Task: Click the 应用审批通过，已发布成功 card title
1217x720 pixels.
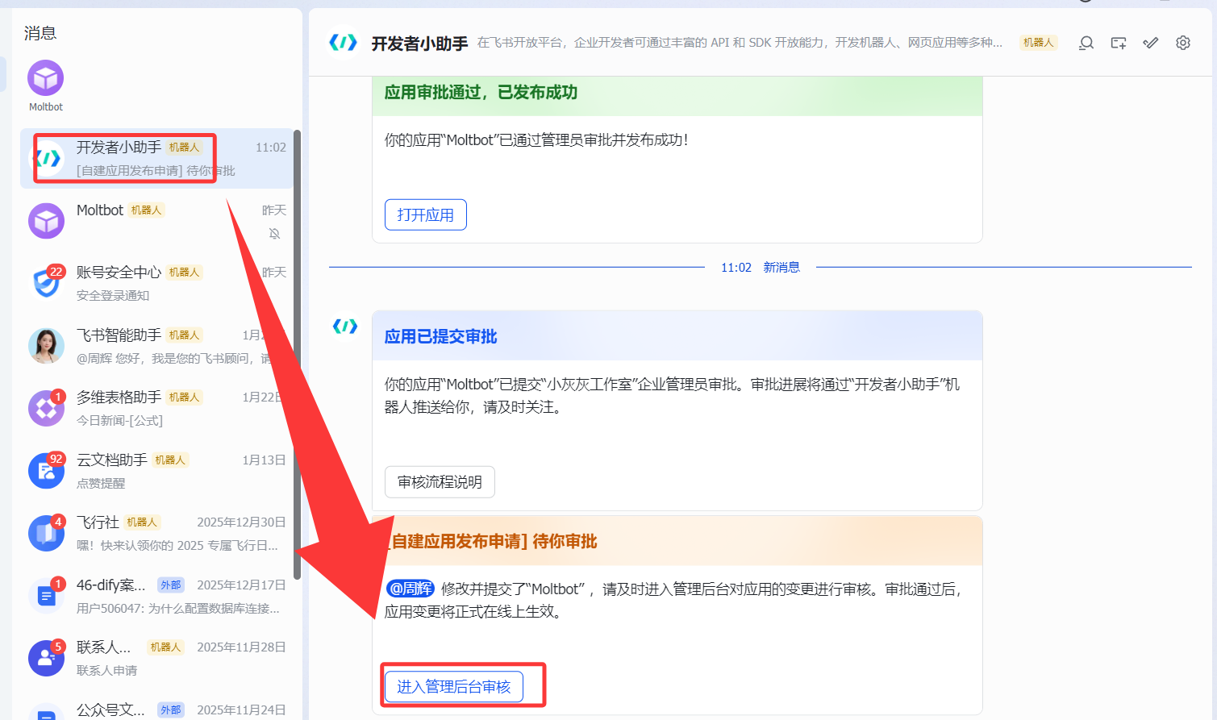Action: [481, 93]
